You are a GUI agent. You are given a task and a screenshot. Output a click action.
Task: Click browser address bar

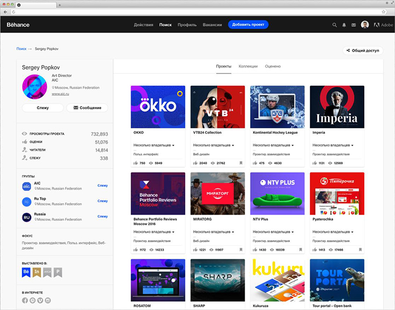(197, 12)
